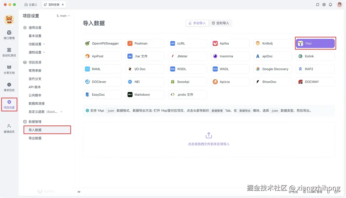
Task: Choose the I/O Doc import format
Action: click(145, 69)
